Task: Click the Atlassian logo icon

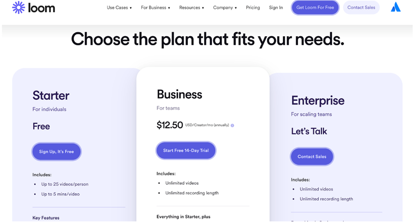Action: click(396, 7)
